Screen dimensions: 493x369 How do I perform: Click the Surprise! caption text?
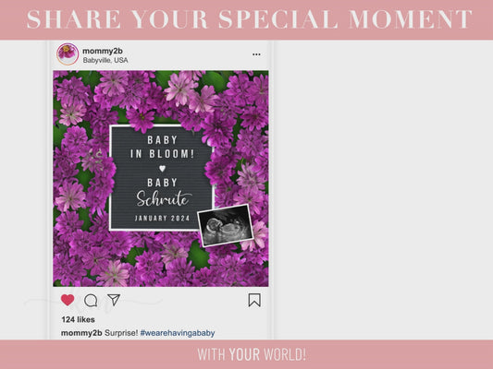[x=121, y=333]
